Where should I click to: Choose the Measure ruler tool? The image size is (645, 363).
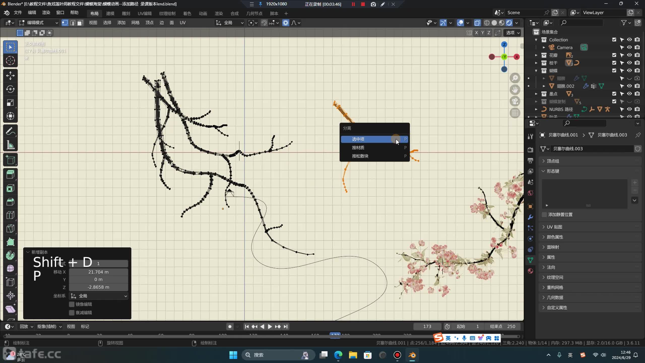coord(10,145)
